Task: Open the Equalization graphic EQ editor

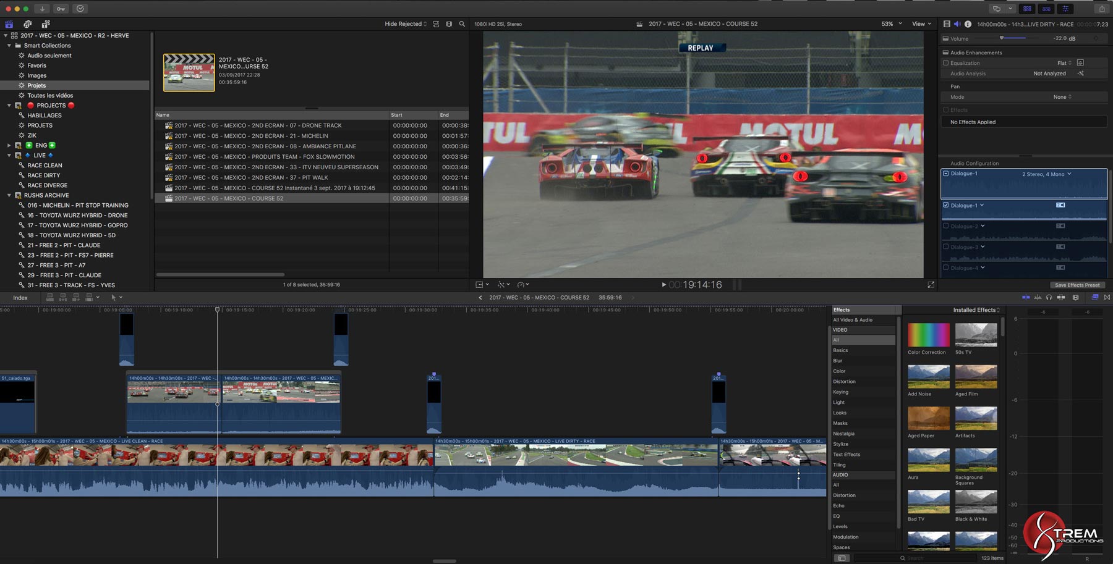Action: click(1080, 63)
